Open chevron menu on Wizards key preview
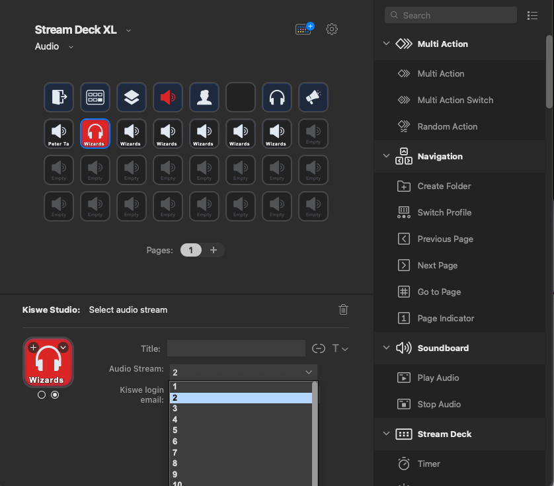Viewport: 554px width, 486px height. pyautogui.click(x=63, y=347)
